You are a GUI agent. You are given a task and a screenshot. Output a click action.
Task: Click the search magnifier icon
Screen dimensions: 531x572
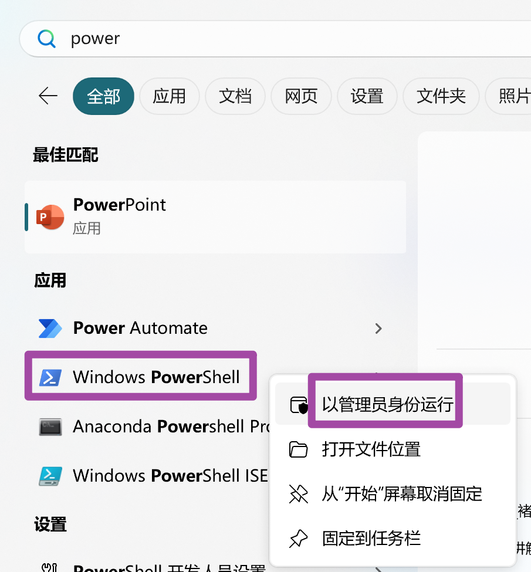[47, 39]
